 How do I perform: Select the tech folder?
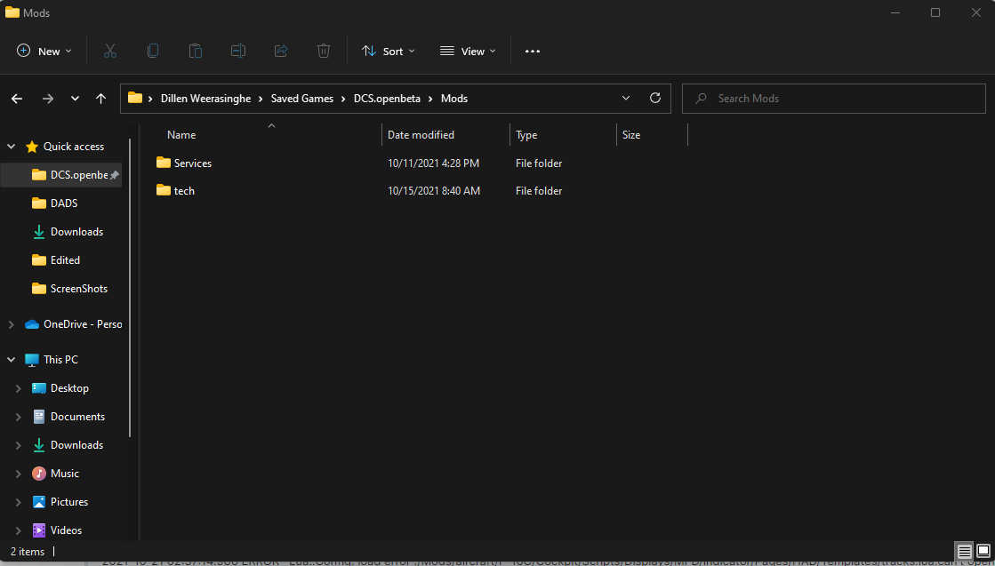click(x=184, y=191)
